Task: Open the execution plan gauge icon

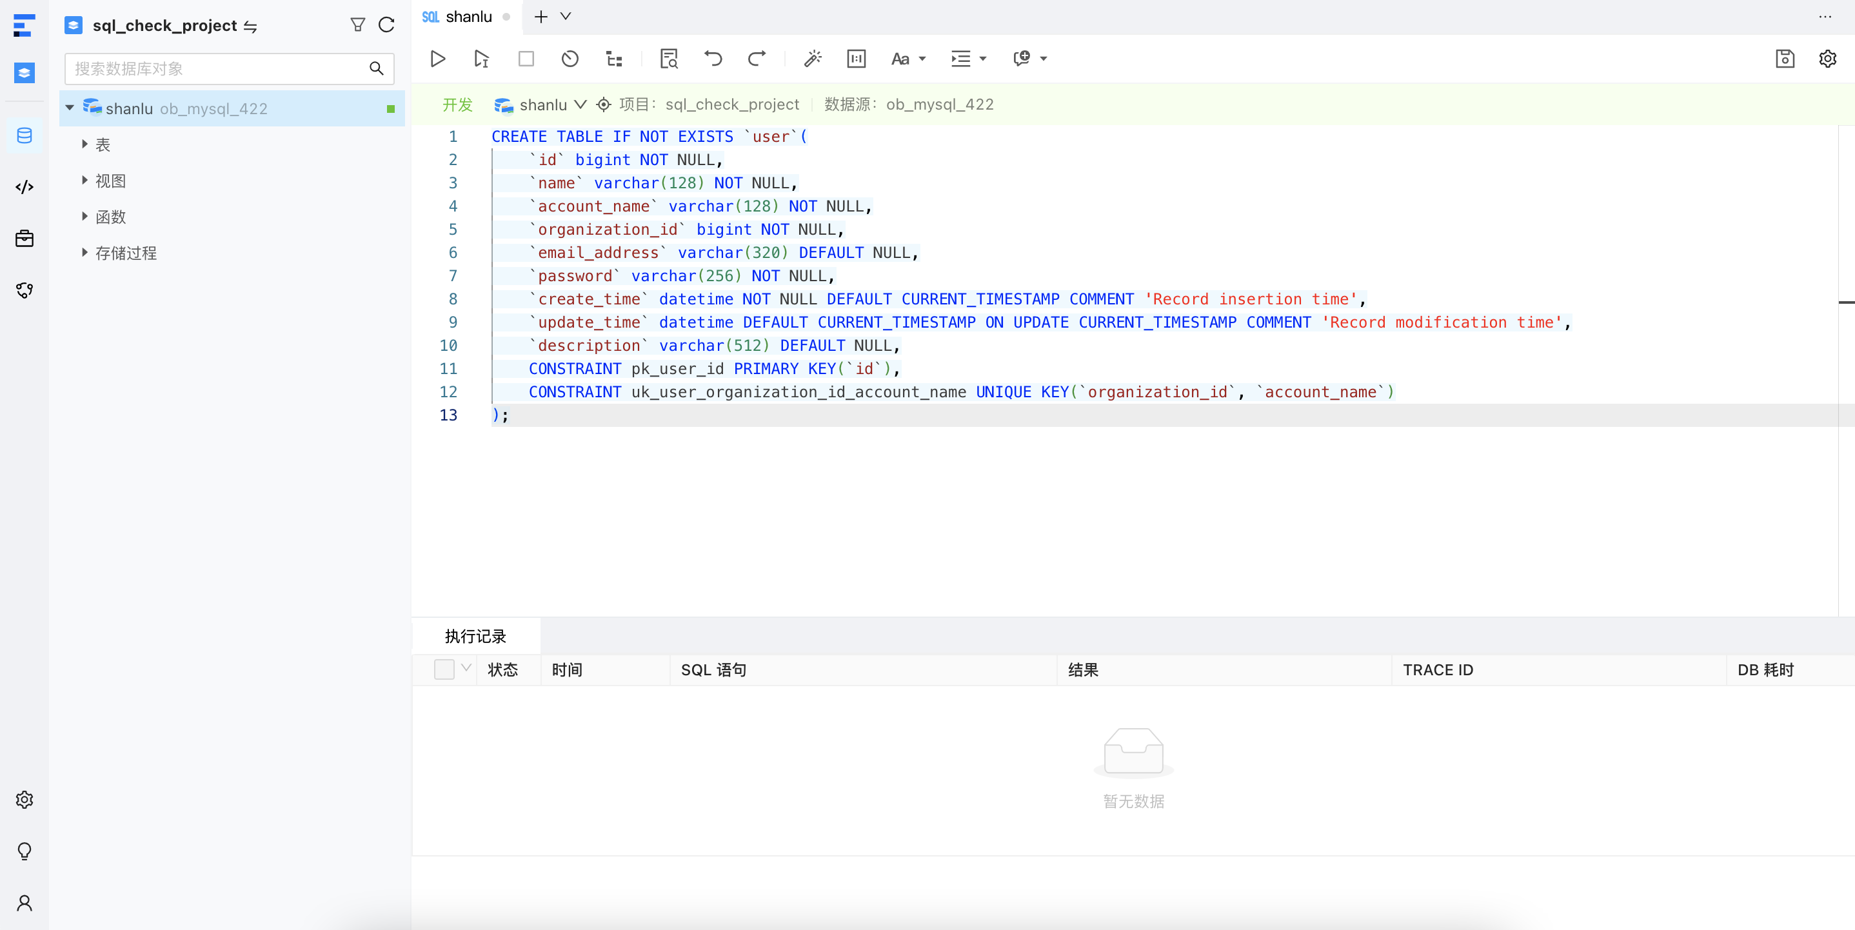Action: [570, 58]
